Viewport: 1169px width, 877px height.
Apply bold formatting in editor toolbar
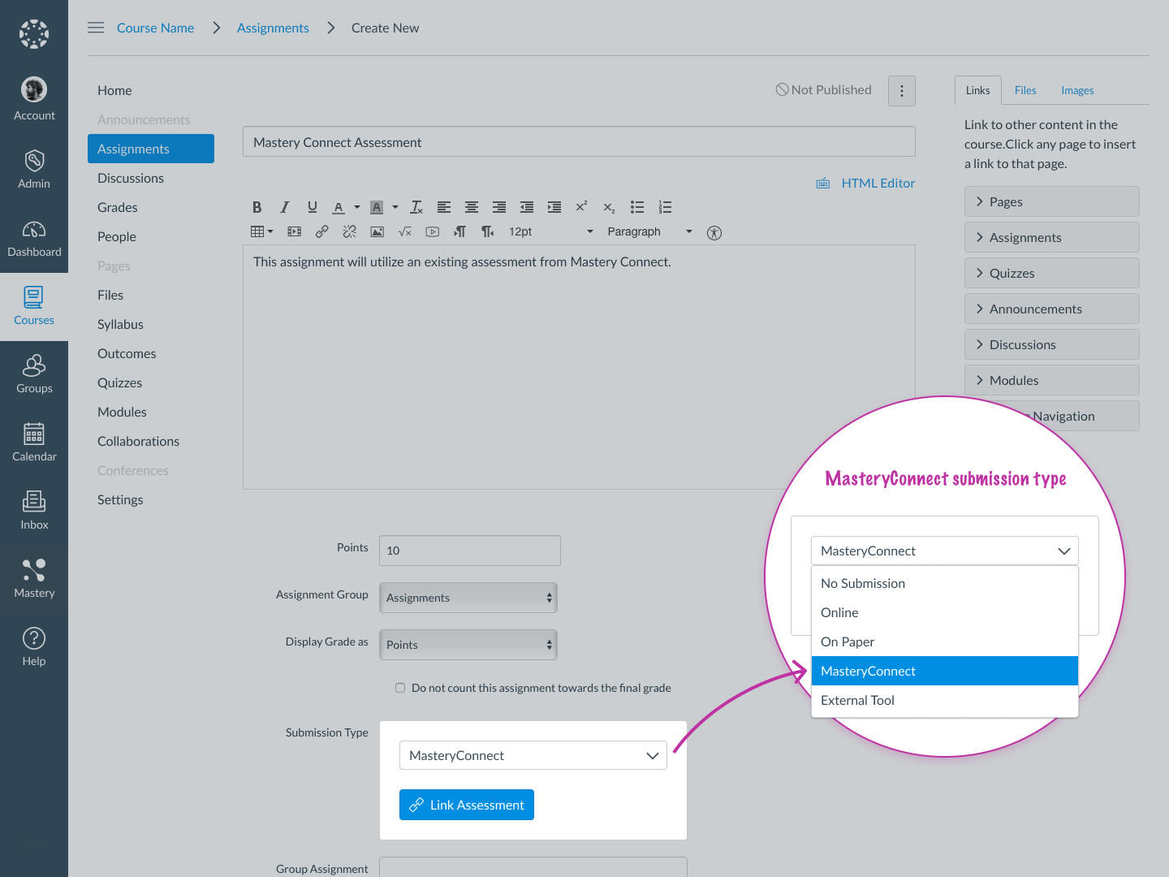[x=257, y=207]
